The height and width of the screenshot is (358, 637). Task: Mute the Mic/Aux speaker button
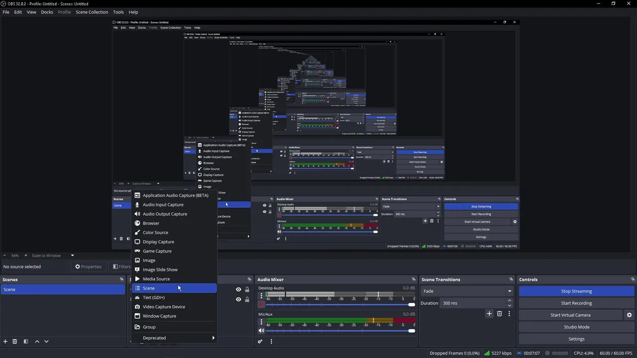[x=261, y=331]
